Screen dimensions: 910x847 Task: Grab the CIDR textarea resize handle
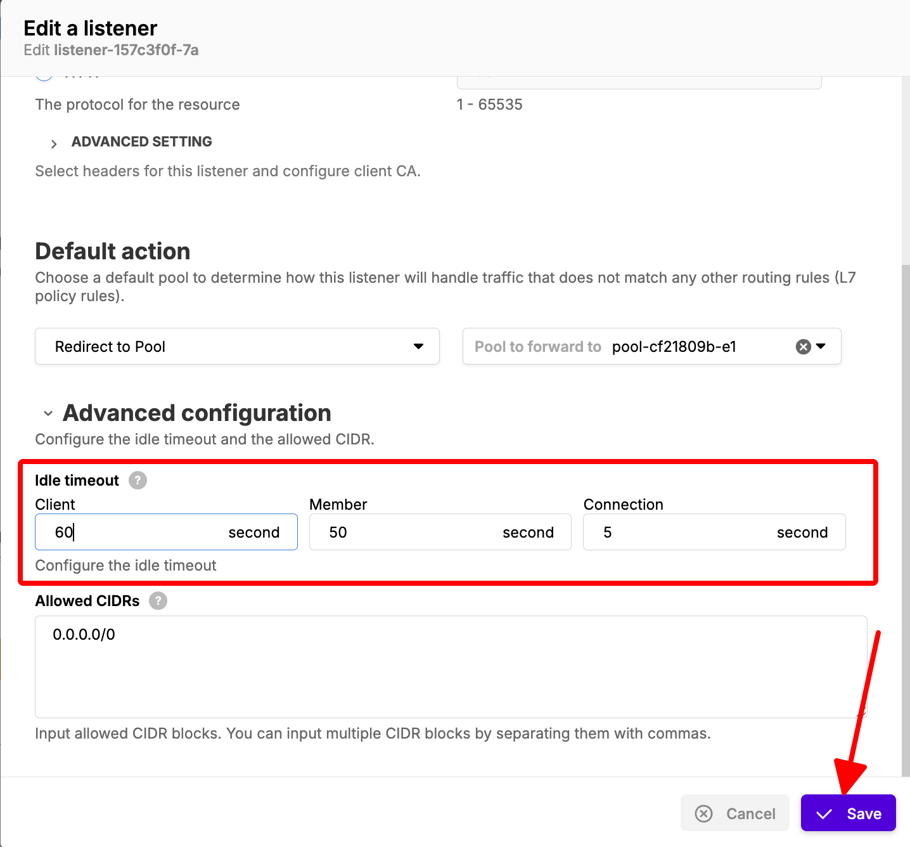pyautogui.click(x=861, y=712)
